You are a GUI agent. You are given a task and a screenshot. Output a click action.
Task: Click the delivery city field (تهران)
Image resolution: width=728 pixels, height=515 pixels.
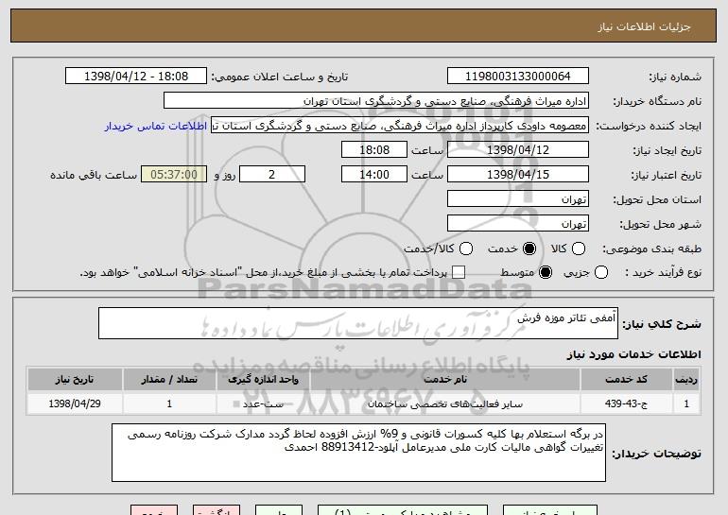click(x=518, y=224)
